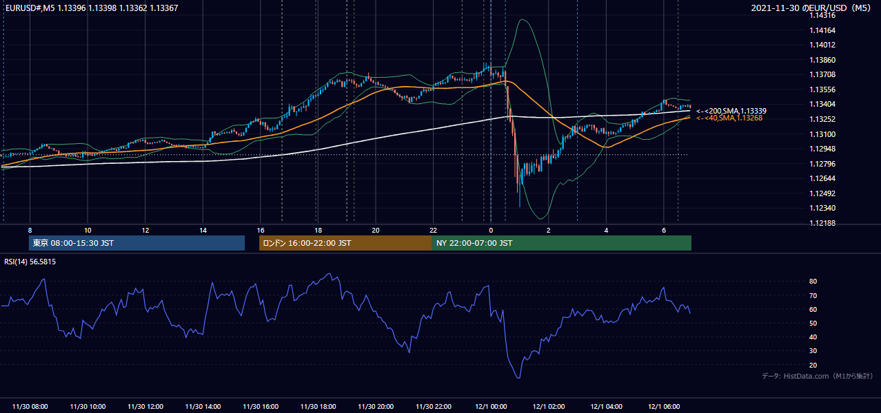This screenshot has height=413, width=881.
Task: Click the bottom time label 11/30 20:00
Action: pyautogui.click(x=376, y=407)
